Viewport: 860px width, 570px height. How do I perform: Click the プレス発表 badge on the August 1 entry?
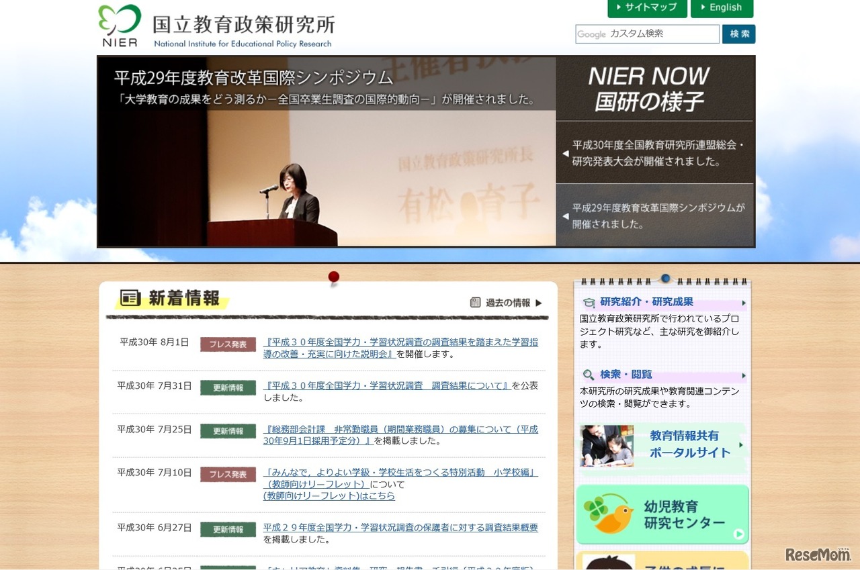[x=227, y=342]
